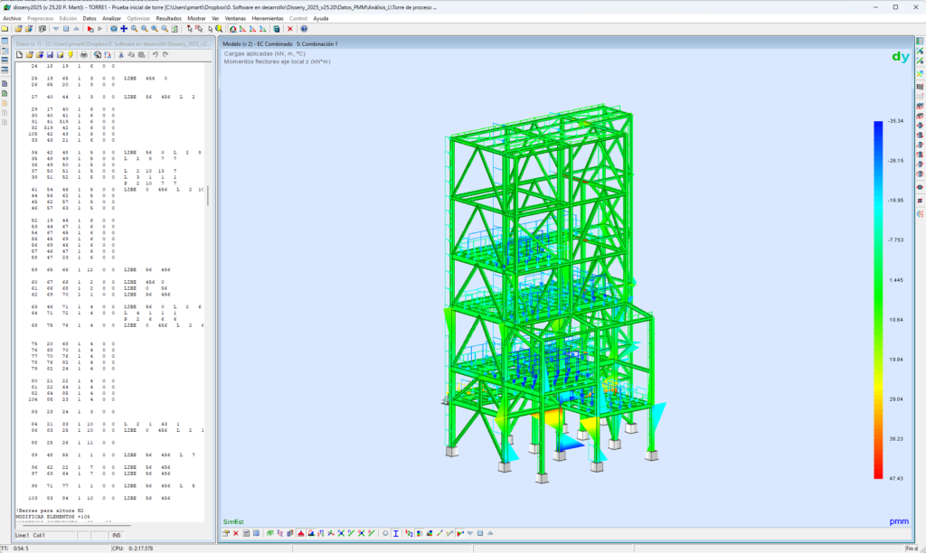Image resolution: width=926 pixels, height=553 pixels.
Task: Click new blank document icon in editor
Action: 19,54
